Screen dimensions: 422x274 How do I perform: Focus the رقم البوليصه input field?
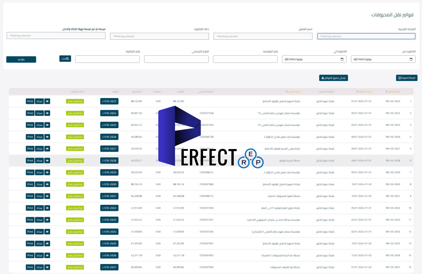tap(245, 59)
